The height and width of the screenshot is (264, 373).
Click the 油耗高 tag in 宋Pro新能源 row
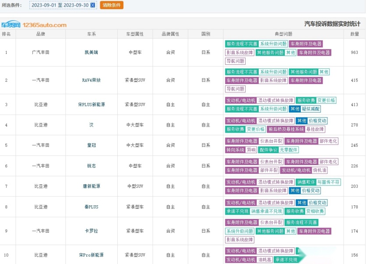264,260
